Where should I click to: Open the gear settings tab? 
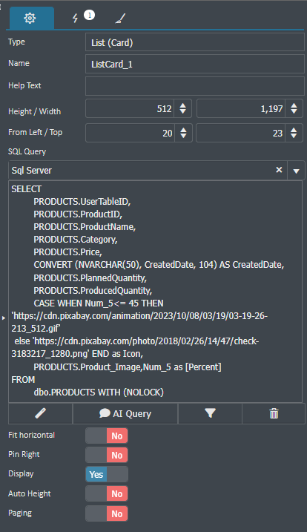pos(31,18)
